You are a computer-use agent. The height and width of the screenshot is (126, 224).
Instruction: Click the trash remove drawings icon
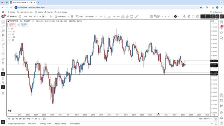(x=3, y=93)
